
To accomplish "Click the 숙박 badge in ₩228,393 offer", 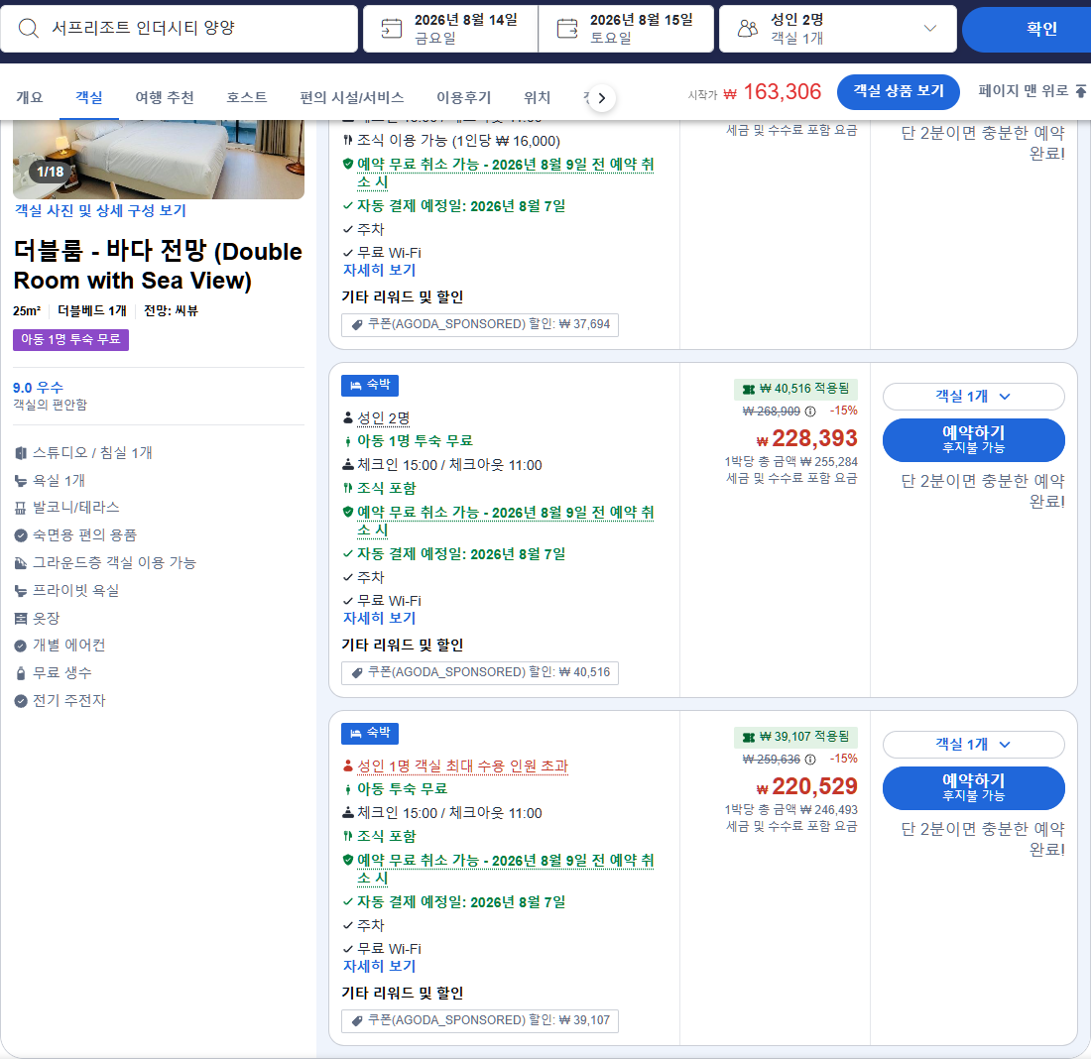I will pos(370,386).
